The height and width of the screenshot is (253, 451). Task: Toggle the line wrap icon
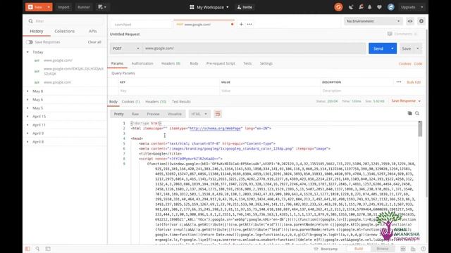pyautogui.click(x=218, y=114)
